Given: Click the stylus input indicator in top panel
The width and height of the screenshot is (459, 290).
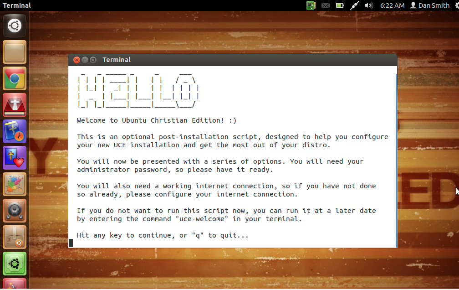Looking at the screenshot, I should click(x=354, y=5).
